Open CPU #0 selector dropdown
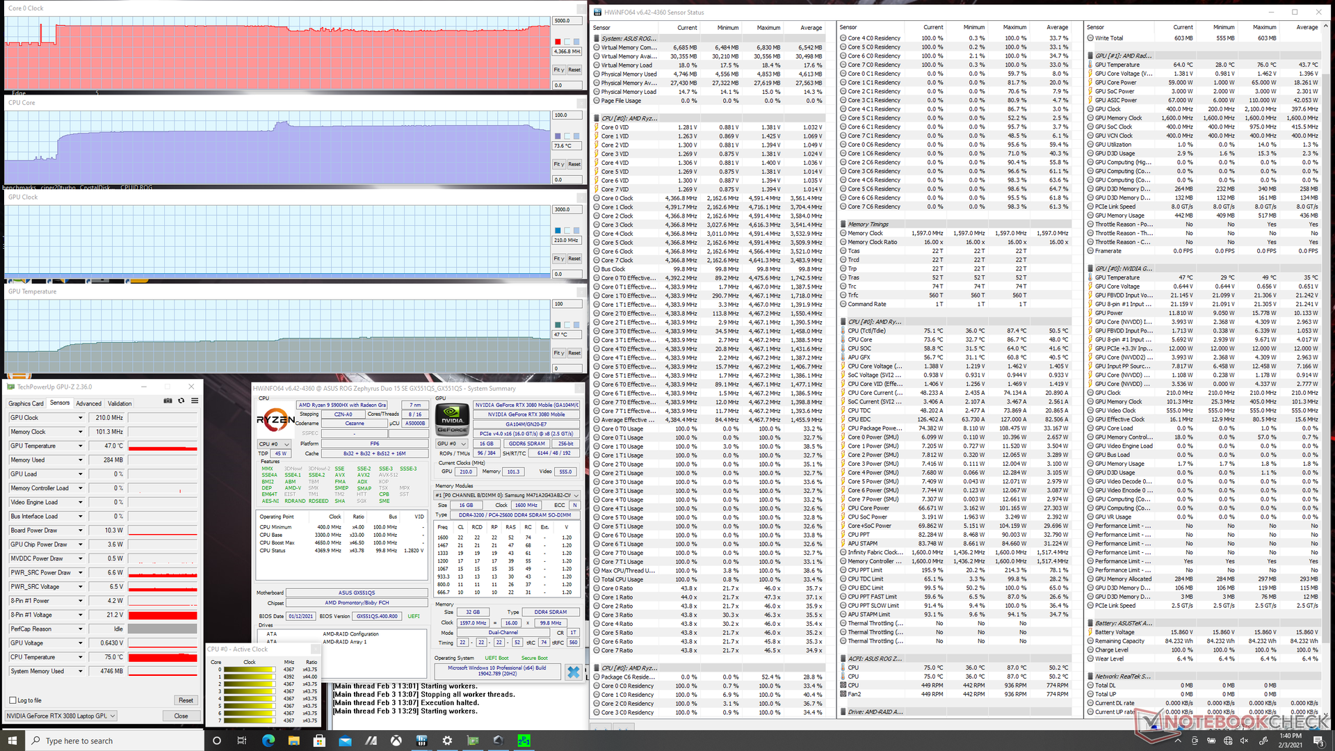This screenshot has width=1335, height=751. pos(274,444)
